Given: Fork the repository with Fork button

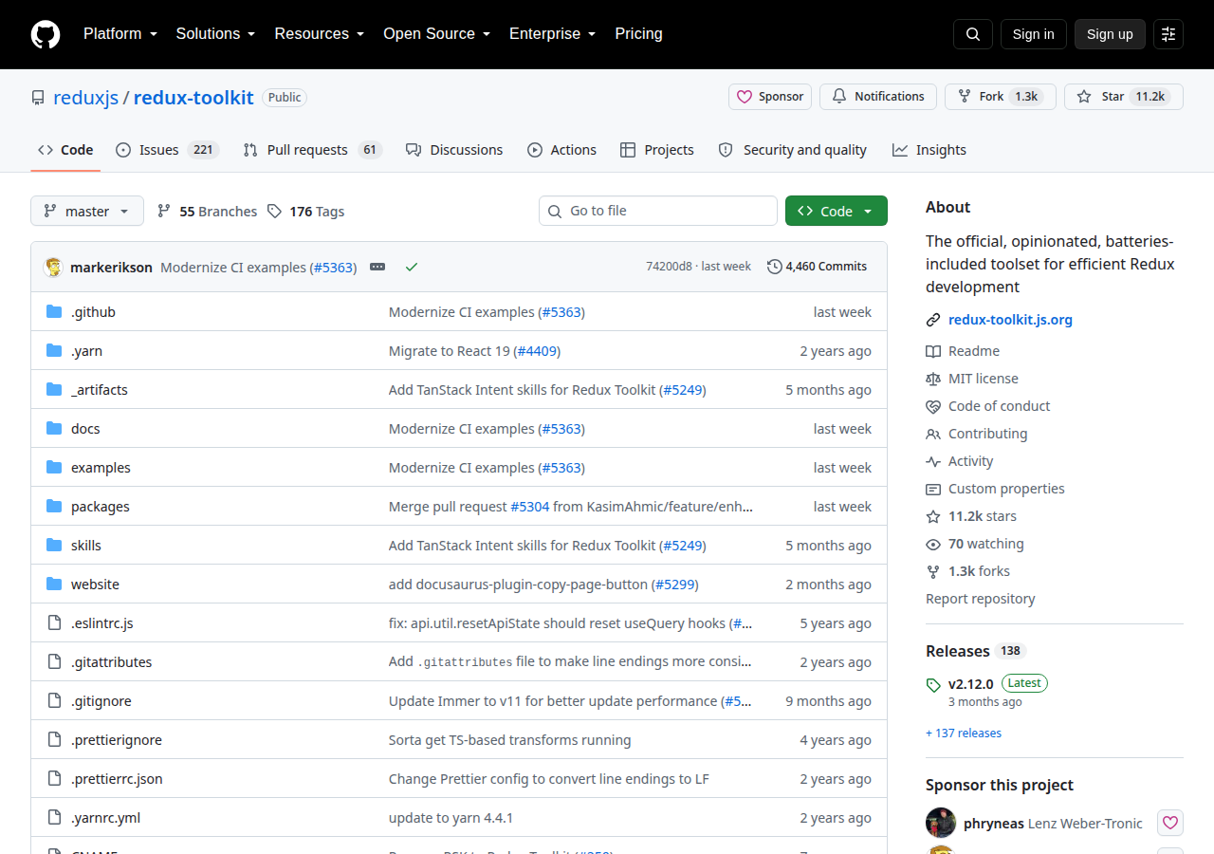Looking at the screenshot, I should [x=1000, y=97].
